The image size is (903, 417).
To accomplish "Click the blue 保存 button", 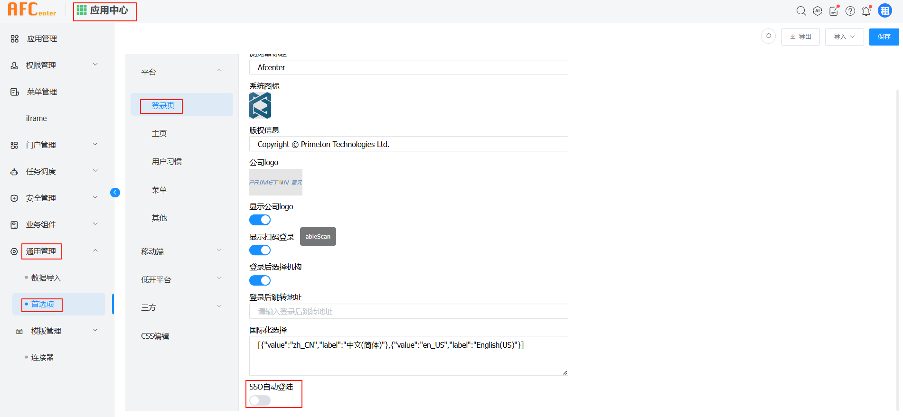I will (884, 37).
